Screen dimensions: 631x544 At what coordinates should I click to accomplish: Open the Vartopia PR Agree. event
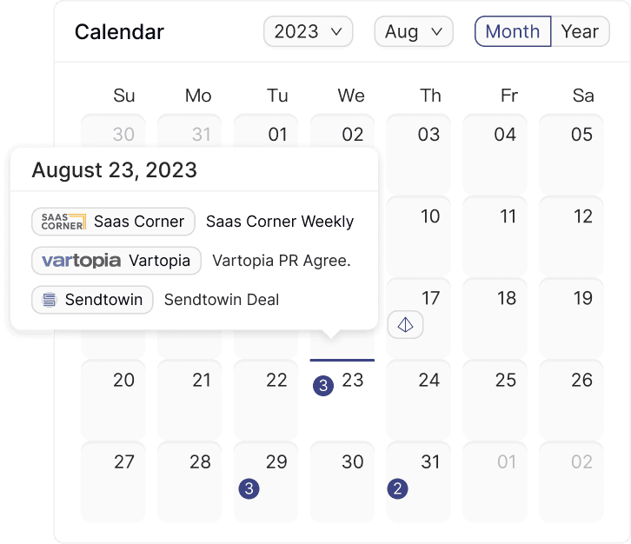click(x=282, y=261)
